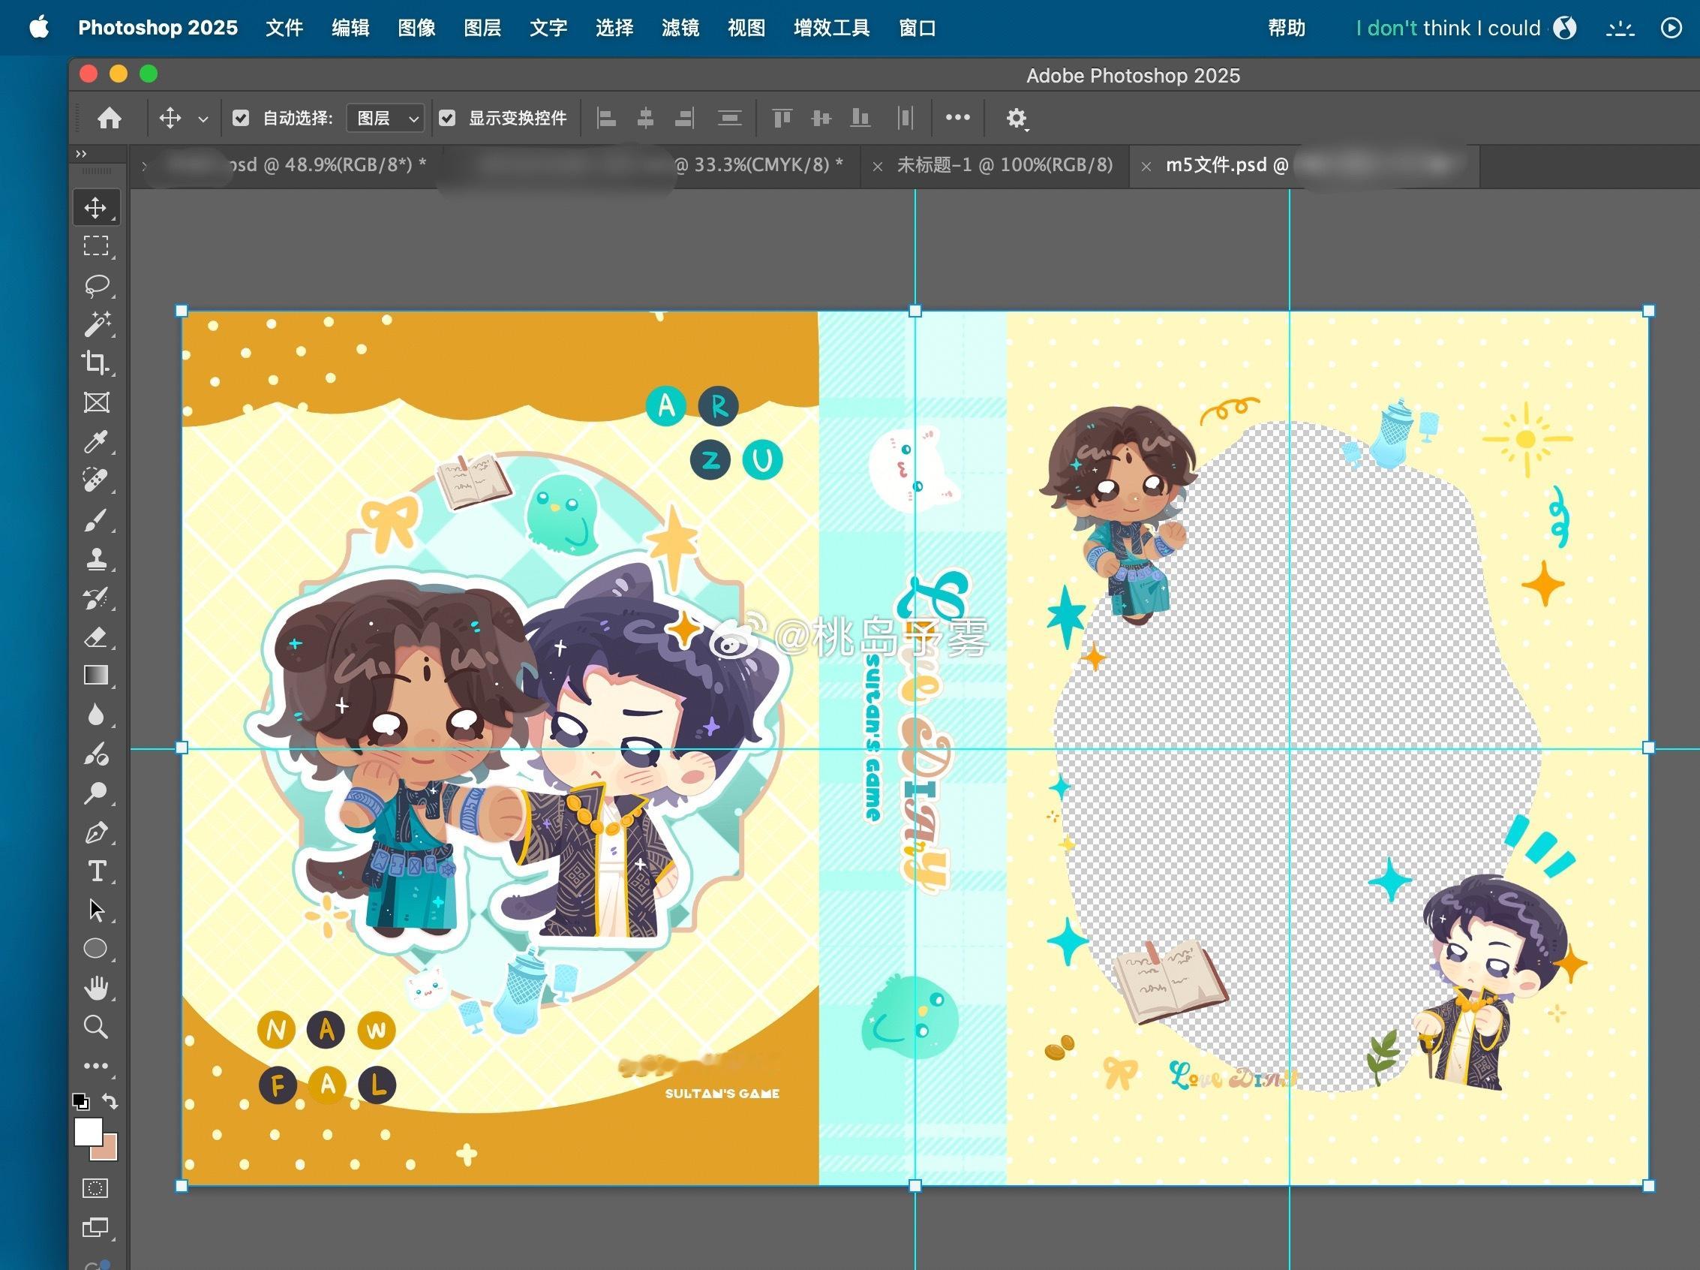The height and width of the screenshot is (1270, 1700).
Task: Select the Brush tool
Action: [95, 519]
